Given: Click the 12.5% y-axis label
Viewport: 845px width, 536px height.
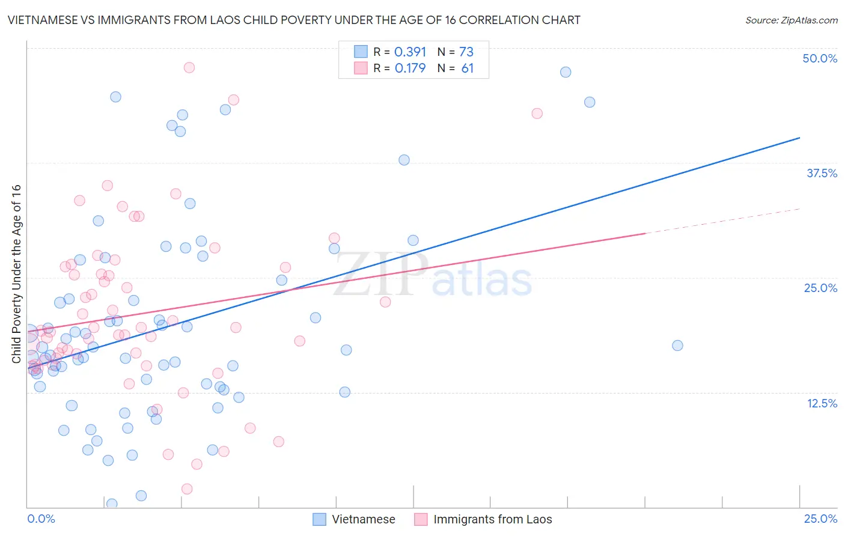Looking at the screenshot, I should [822, 403].
